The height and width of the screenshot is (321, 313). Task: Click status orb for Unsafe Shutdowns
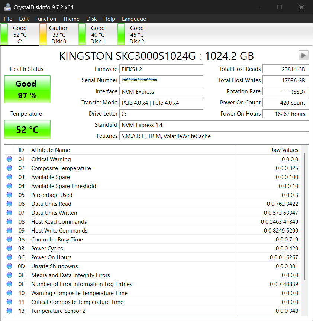[x=9, y=266]
